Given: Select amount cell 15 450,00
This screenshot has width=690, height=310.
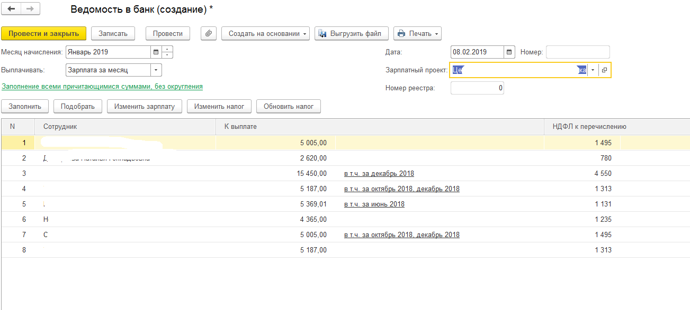Looking at the screenshot, I should point(276,173).
